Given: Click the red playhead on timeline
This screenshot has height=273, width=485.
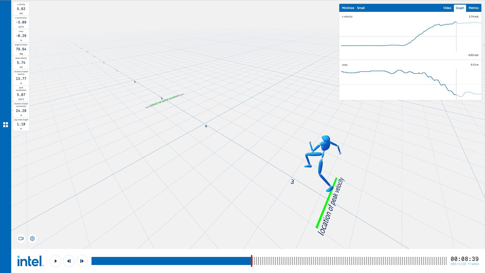Looking at the screenshot, I should click(252, 261).
